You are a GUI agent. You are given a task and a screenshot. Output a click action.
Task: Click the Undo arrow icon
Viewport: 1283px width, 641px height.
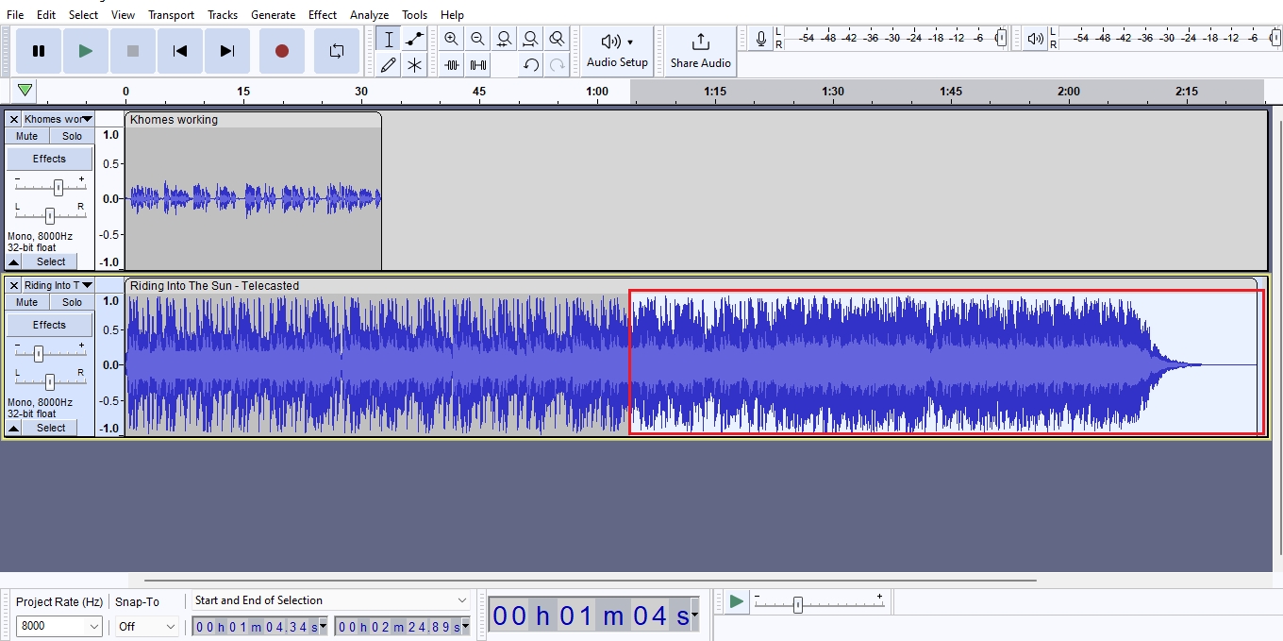click(531, 65)
